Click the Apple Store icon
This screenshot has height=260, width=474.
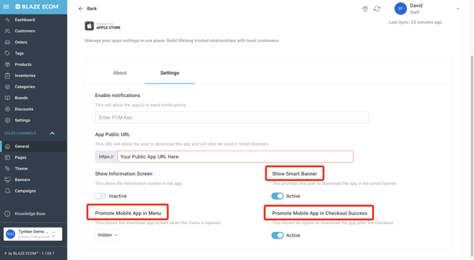point(89,26)
